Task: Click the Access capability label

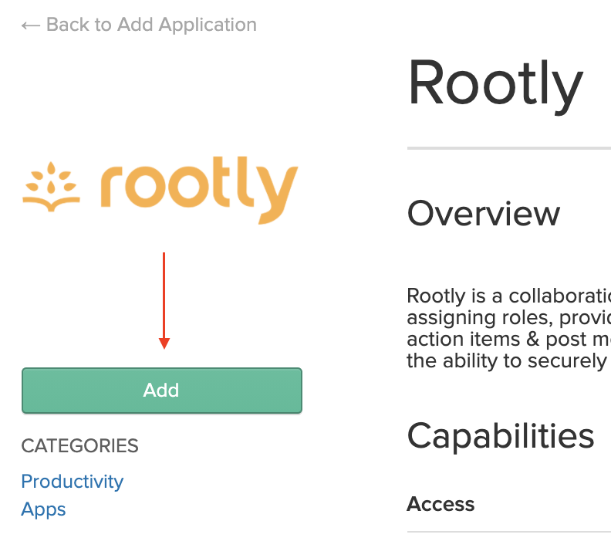Action: pyautogui.click(x=441, y=505)
